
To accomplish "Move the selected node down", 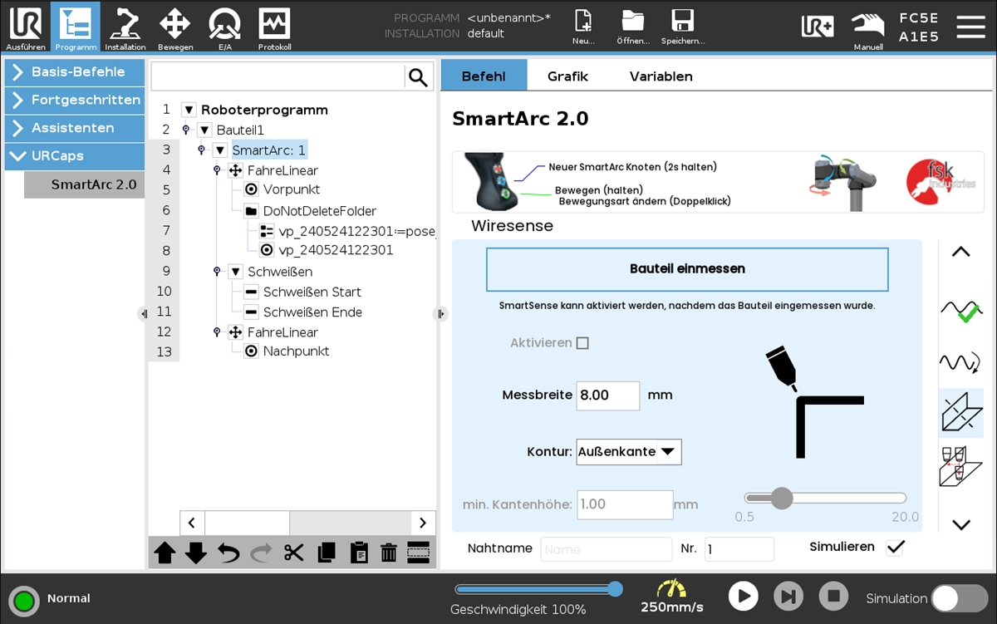I will point(196,553).
